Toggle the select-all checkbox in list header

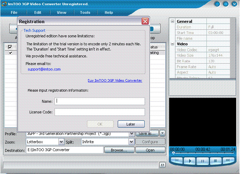pos(10,47)
